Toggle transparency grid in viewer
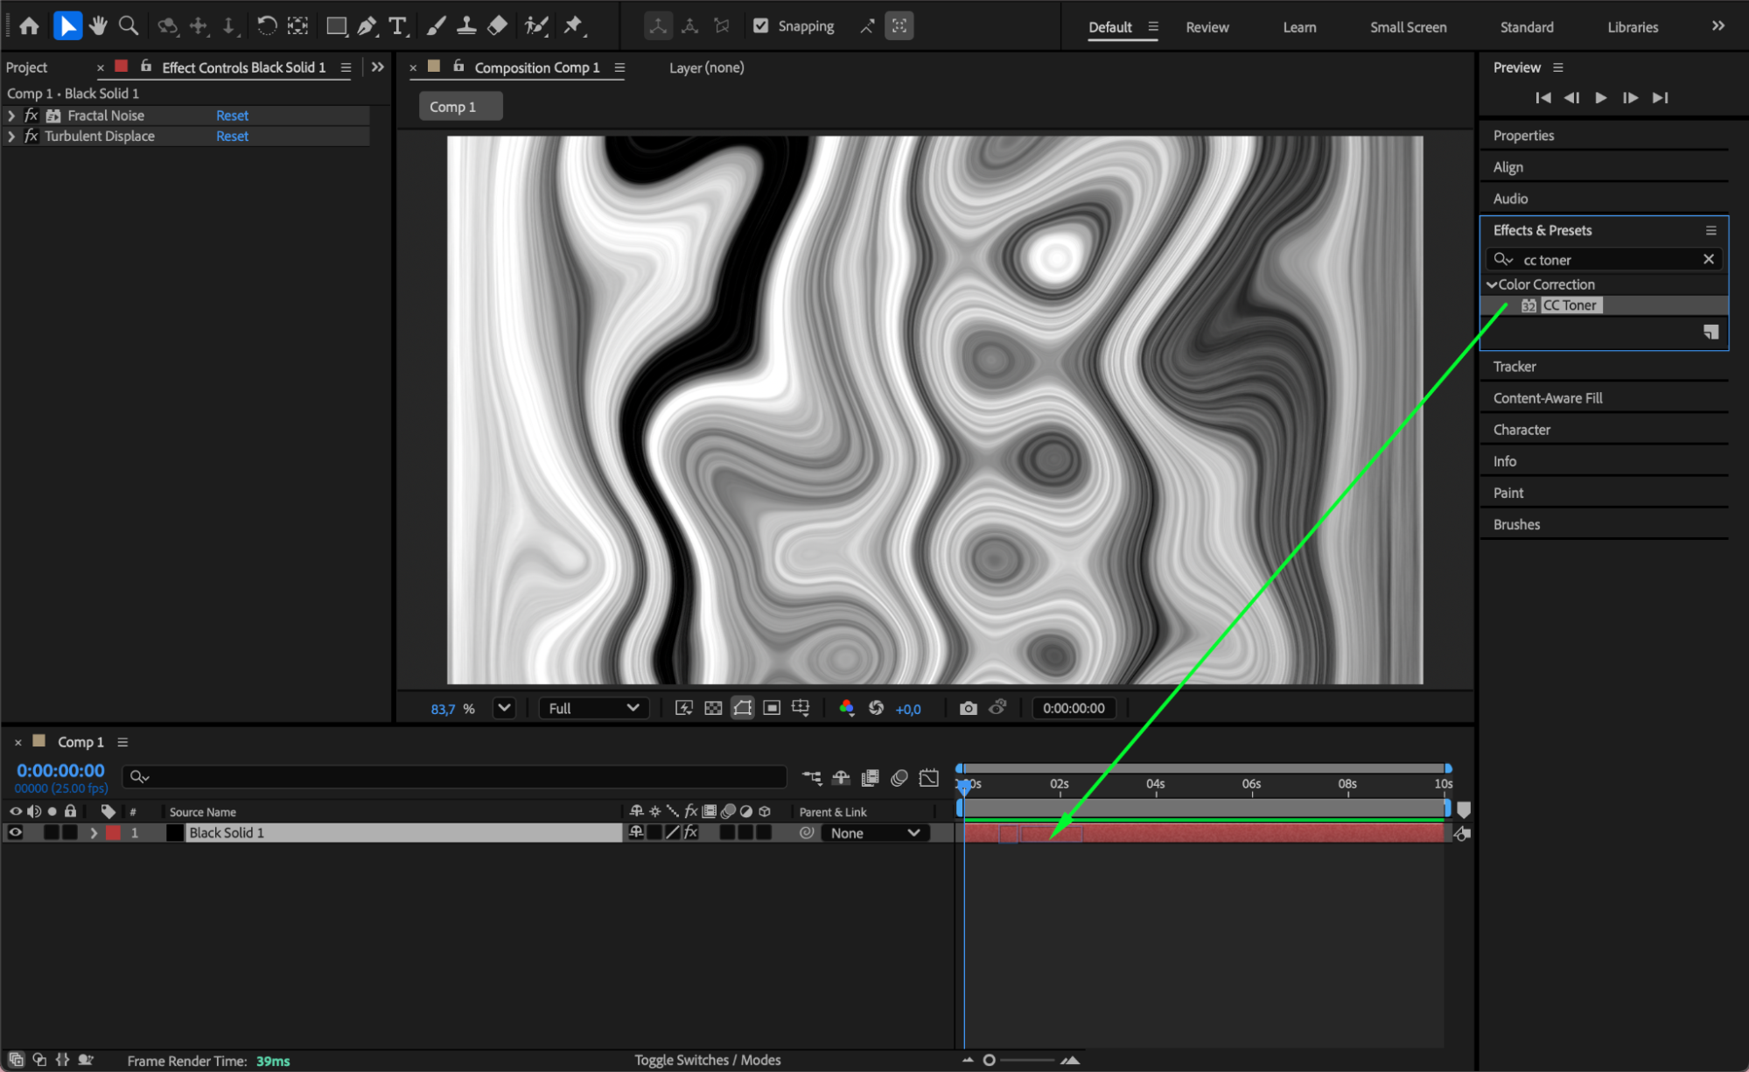The width and height of the screenshot is (1749, 1072). pos(713,708)
